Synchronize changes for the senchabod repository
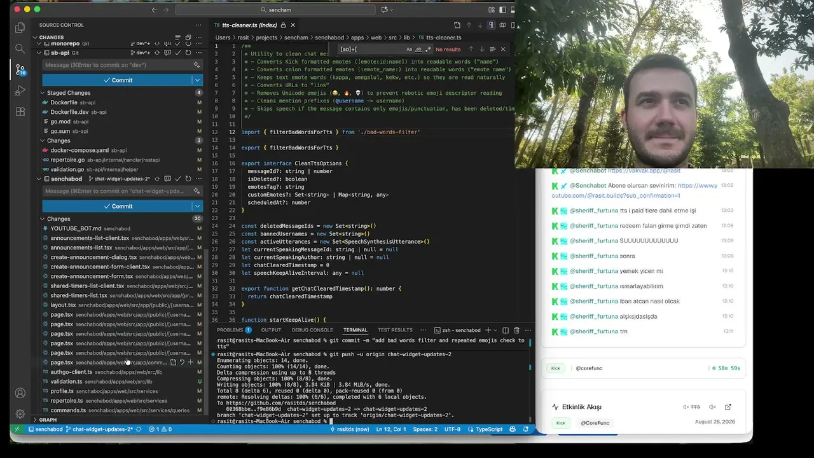This screenshot has width=814, height=458. (157, 179)
